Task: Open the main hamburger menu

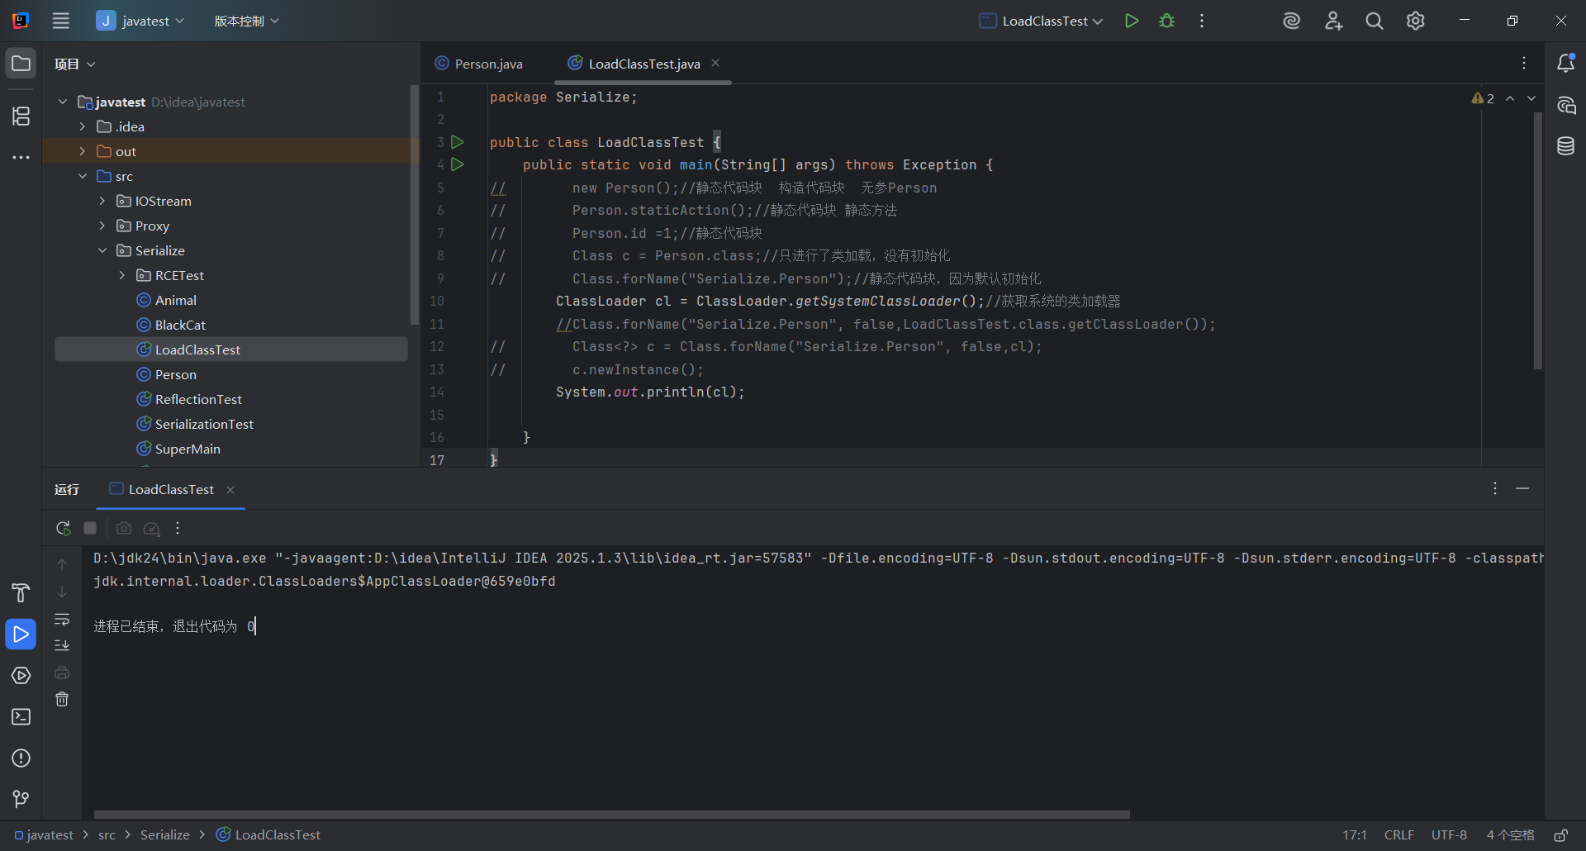Action: (61, 21)
